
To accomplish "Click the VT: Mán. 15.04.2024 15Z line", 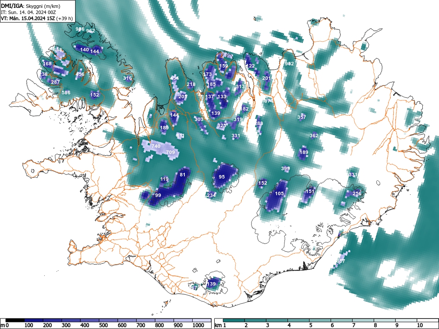I will click(x=37, y=18).
